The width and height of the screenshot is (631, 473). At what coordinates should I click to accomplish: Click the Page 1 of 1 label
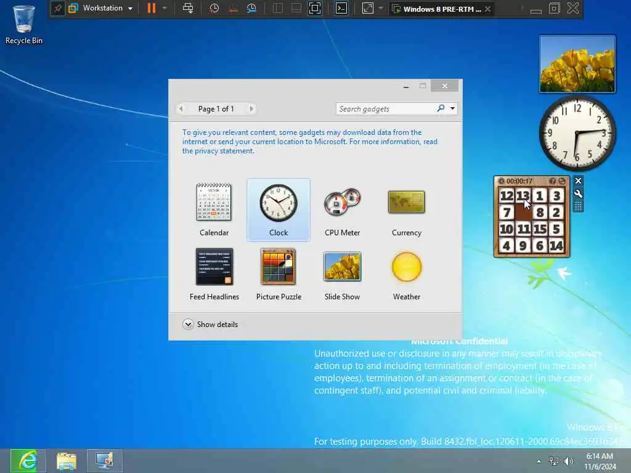[x=216, y=108]
